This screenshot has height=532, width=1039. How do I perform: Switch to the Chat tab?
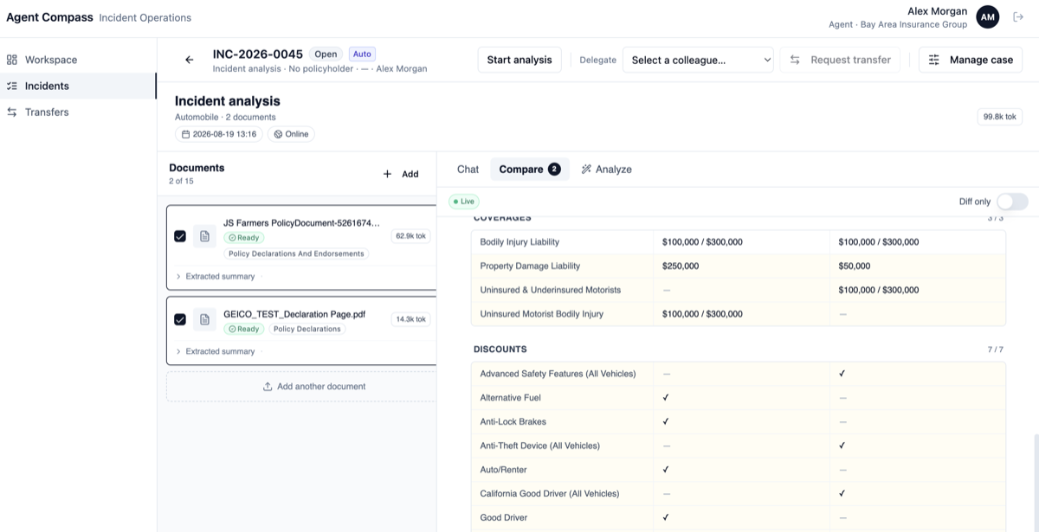468,170
